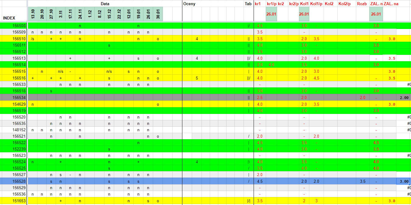Select the 2.00 cell in row 156534
Viewport: 411px width, 205px height.
click(404, 98)
